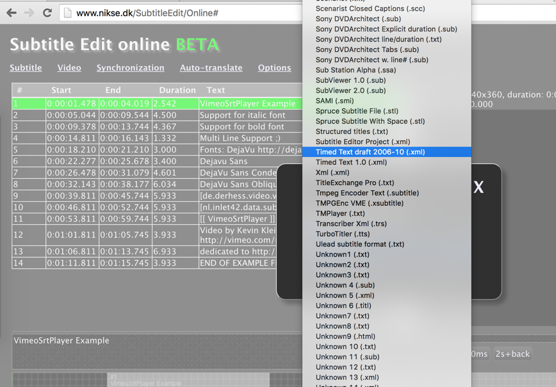
Task: Pick Unknown3 (.txt) from list
Action: (387, 276)
